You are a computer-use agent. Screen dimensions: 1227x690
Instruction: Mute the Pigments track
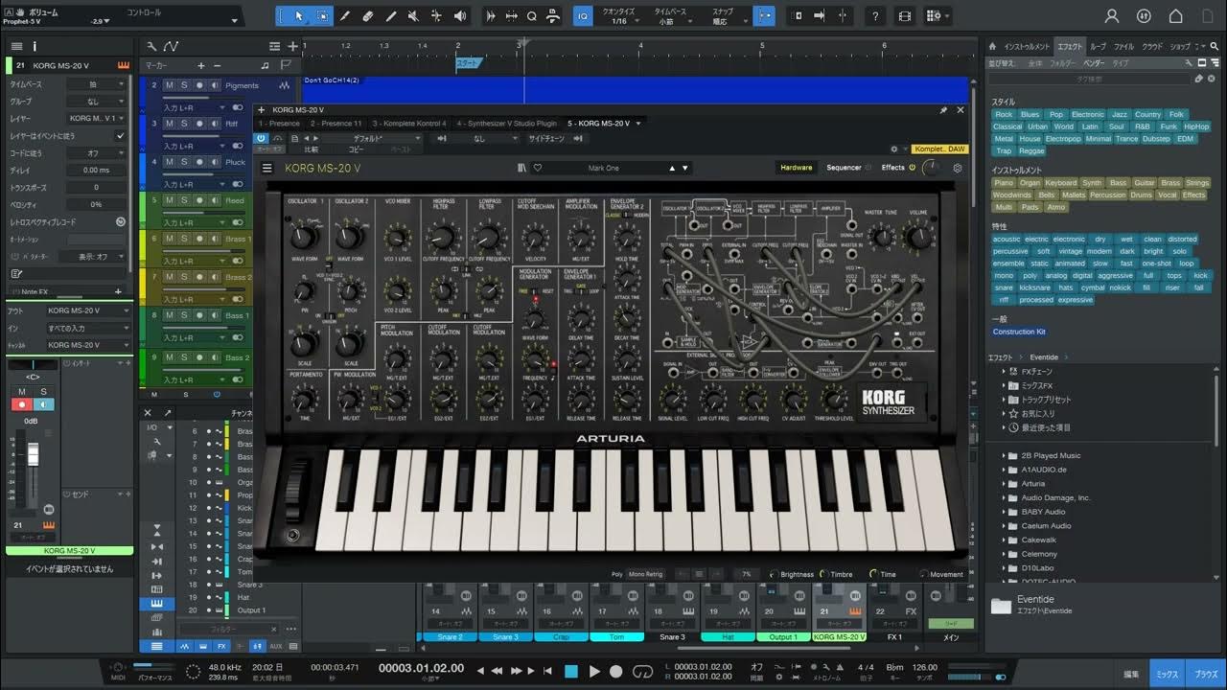click(x=170, y=85)
